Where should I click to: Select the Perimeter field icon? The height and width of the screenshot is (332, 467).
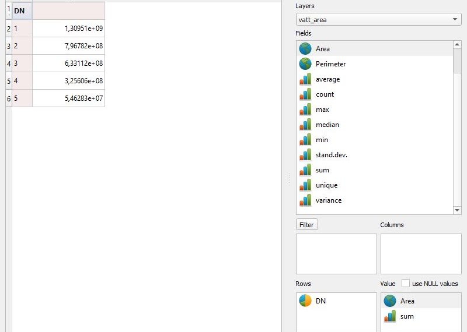pos(305,64)
